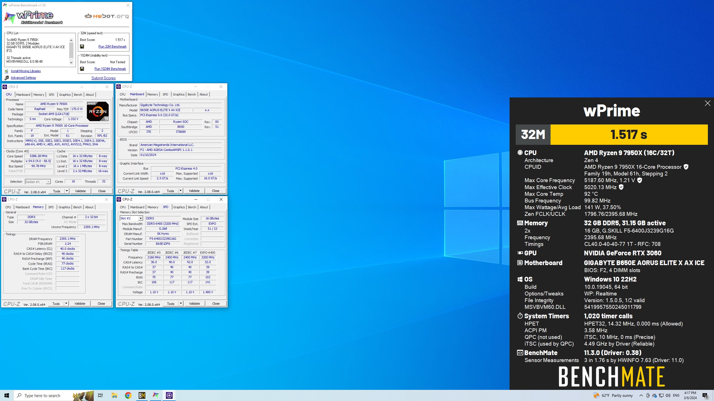The image size is (714, 401).
Task: Click up arrow of wPrime CPU List scrollbar
Action: pyautogui.click(x=71, y=40)
